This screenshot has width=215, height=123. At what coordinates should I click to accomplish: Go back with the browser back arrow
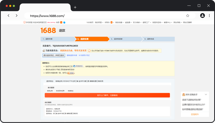coord(9,16)
